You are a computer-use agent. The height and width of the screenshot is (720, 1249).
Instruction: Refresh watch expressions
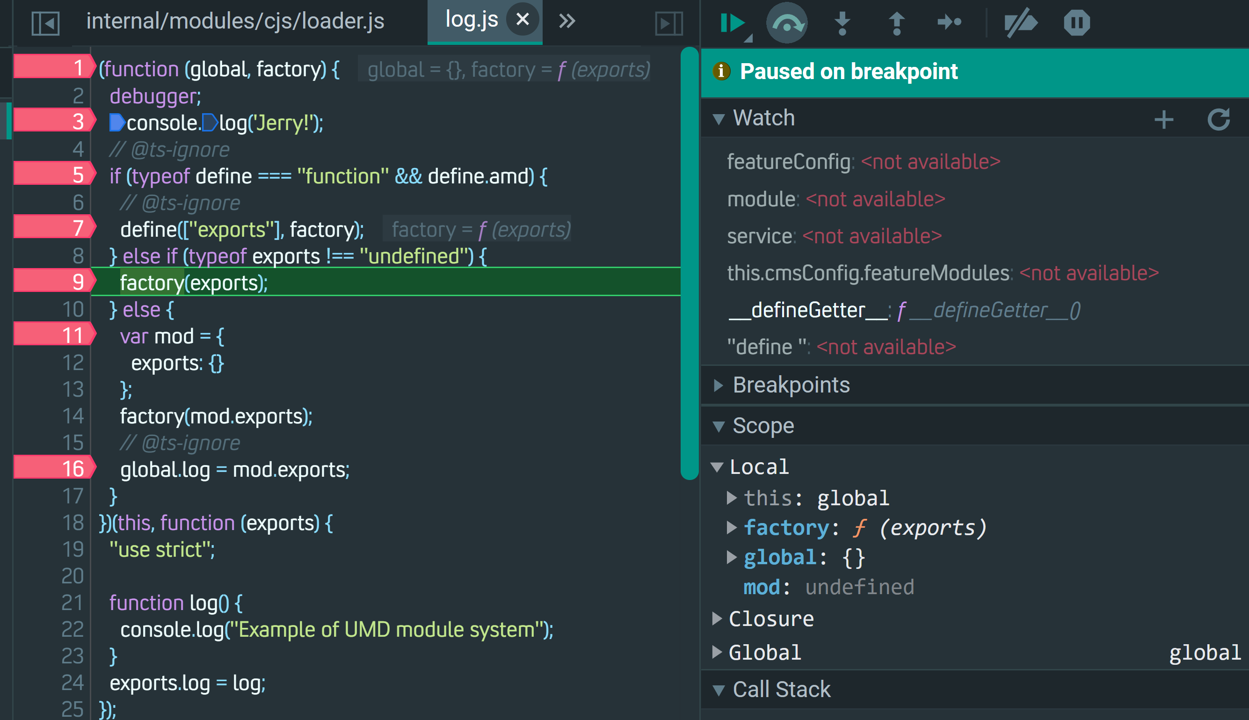point(1218,119)
